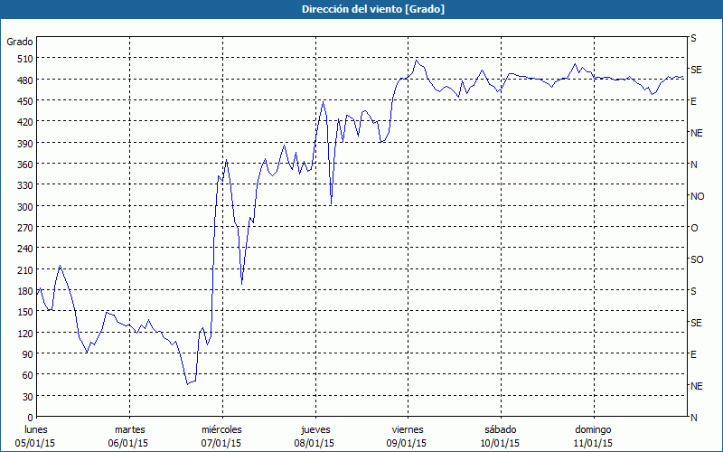The height and width of the screenshot is (452, 723).
Task: Select the O compass direction label
Action: (x=694, y=228)
